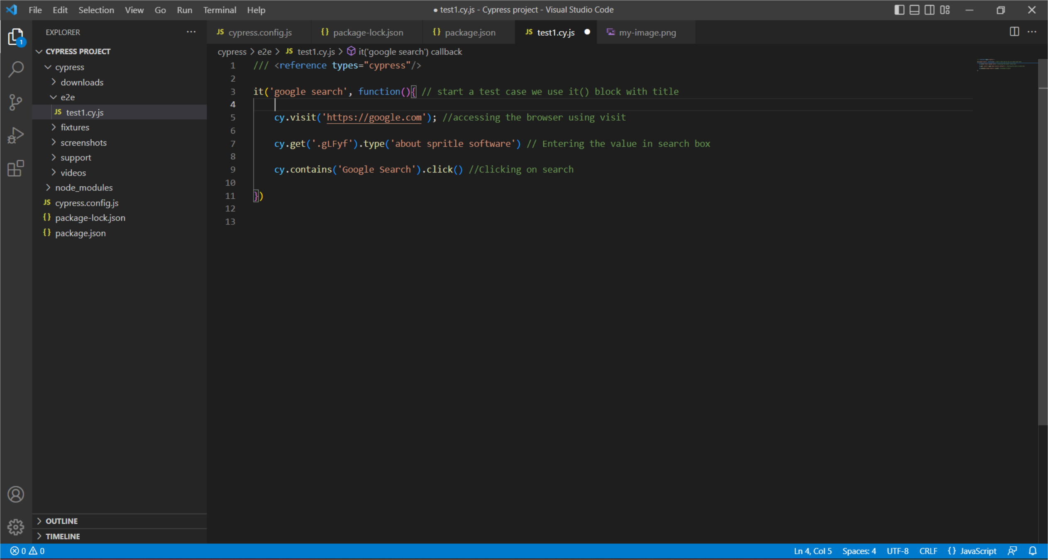
Task: Collapse the e2e folder
Action: [x=54, y=97]
